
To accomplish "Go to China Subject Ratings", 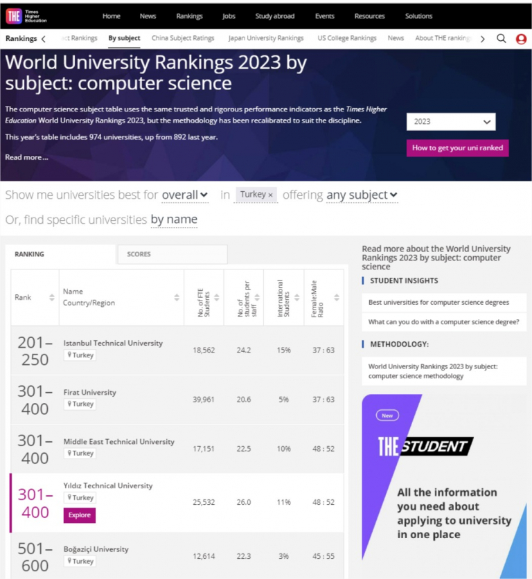I will tap(183, 38).
